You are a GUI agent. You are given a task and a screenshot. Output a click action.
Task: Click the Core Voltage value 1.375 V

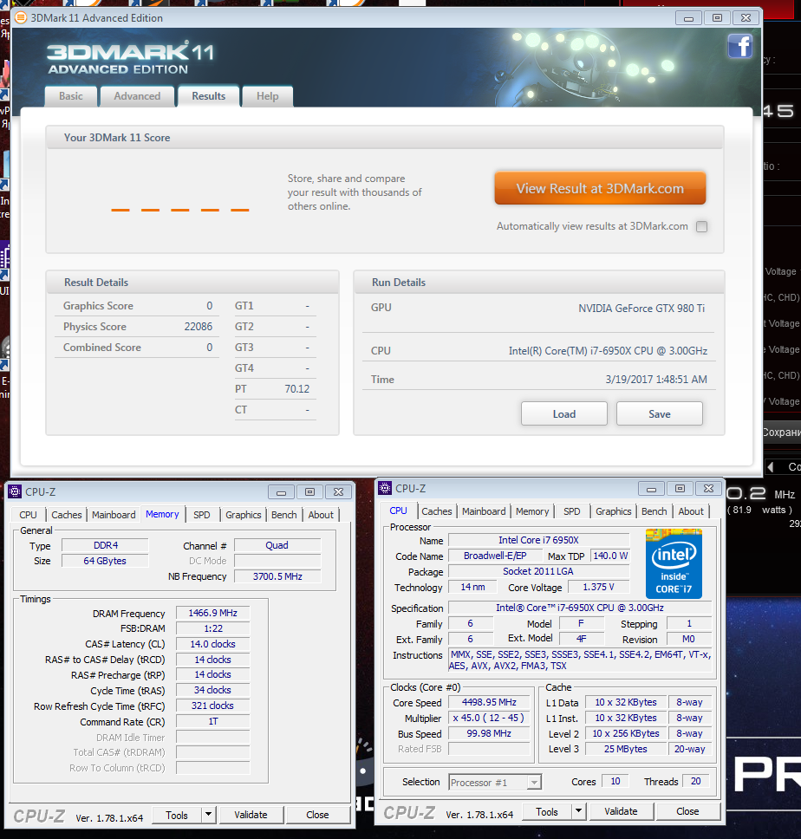click(x=598, y=587)
